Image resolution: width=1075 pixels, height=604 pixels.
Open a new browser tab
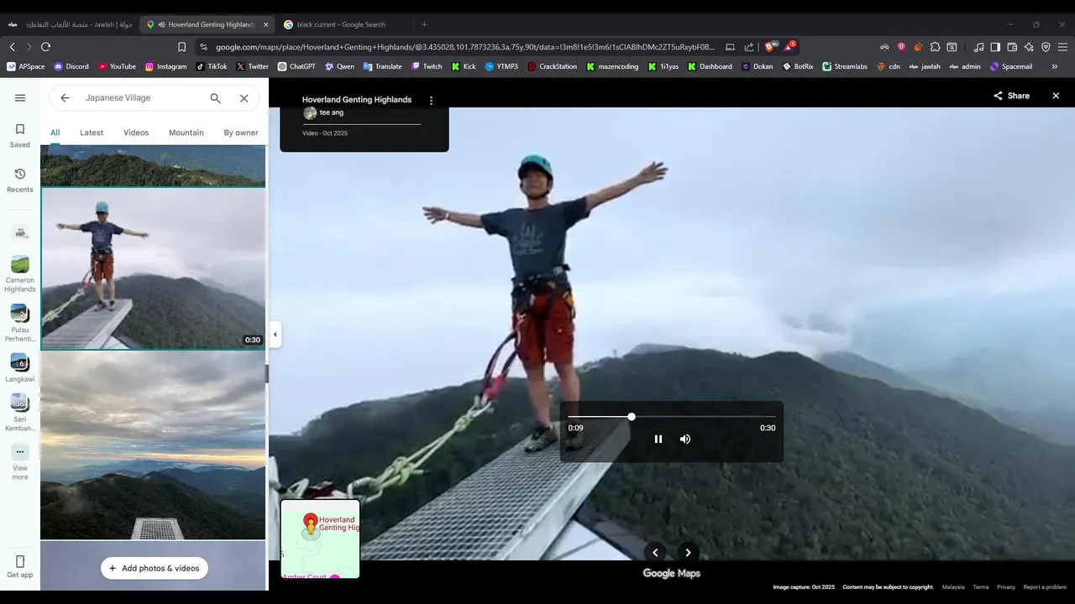[x=424, y=24]
